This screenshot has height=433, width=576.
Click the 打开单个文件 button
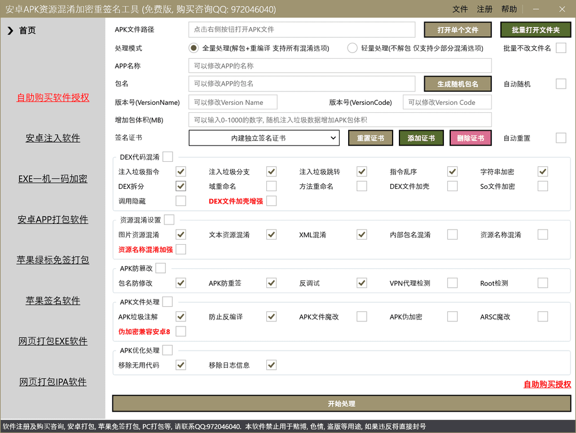pyautogui.click(x=458, y=30)
